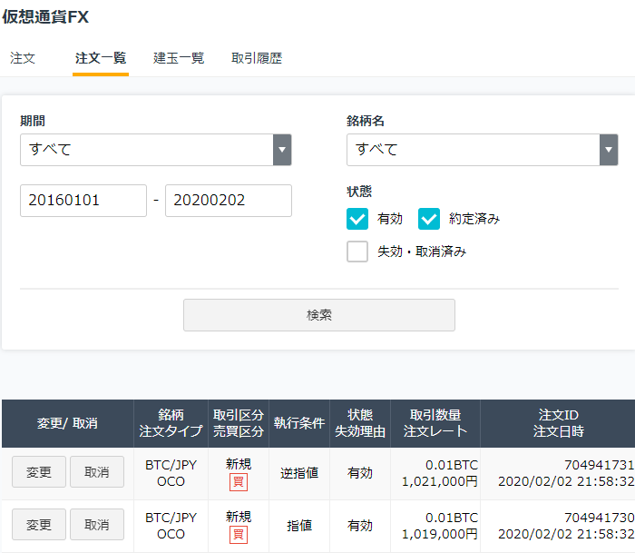Select the 1,021,000円 rate cell
Screen dimensions: 635x553
440,481
